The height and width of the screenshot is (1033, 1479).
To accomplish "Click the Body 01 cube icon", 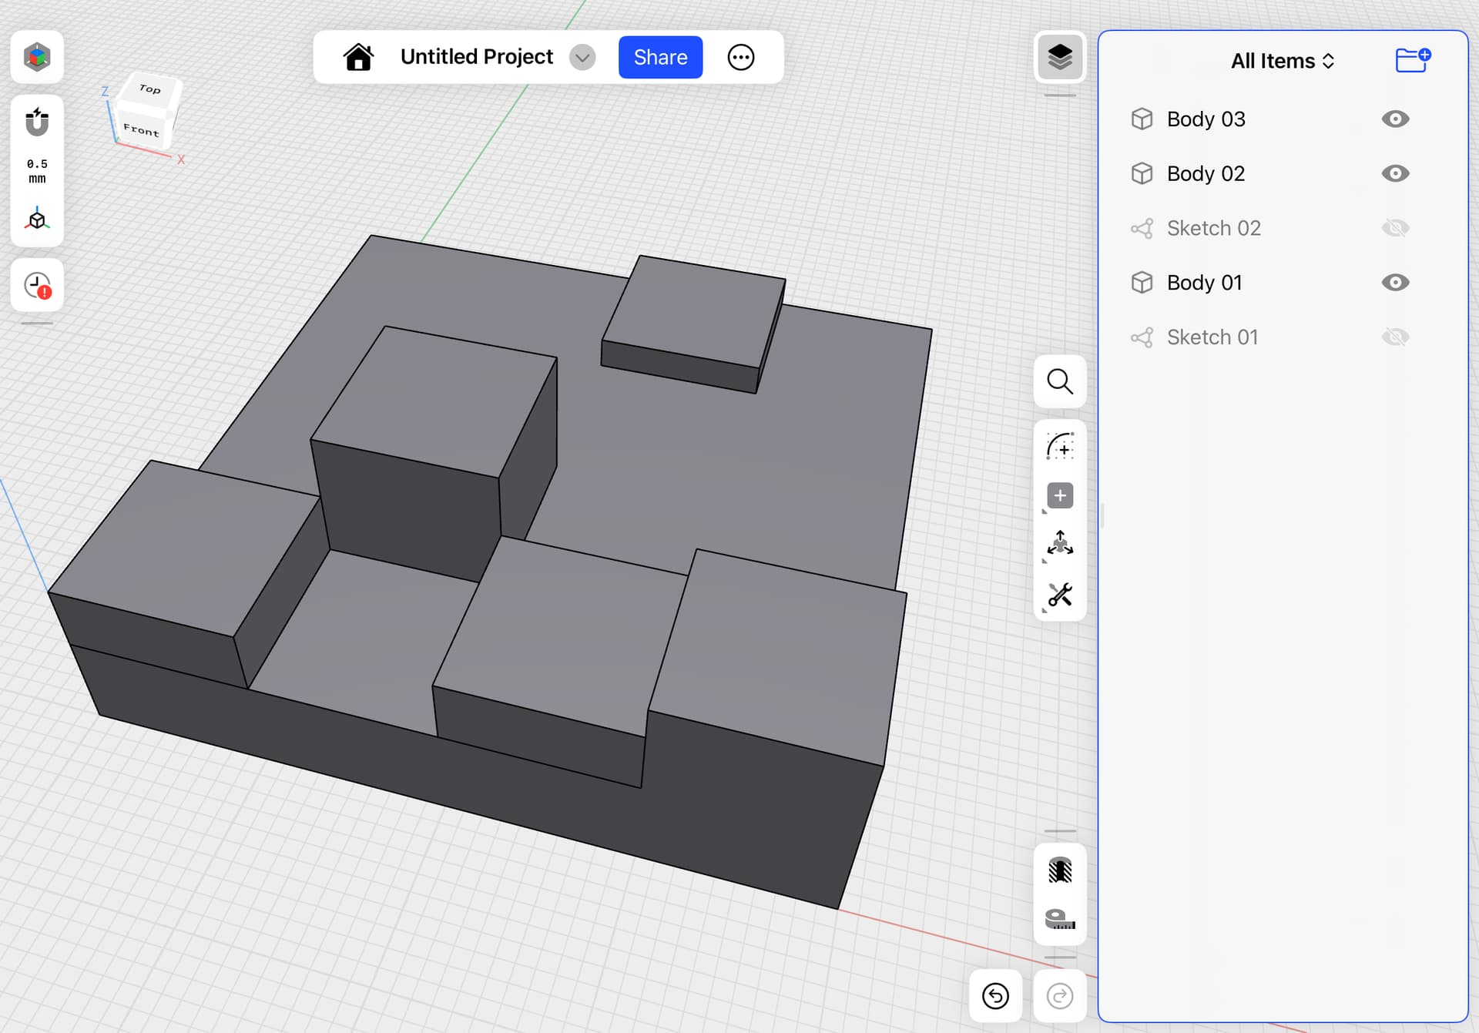I will [x=1142, y=283].
